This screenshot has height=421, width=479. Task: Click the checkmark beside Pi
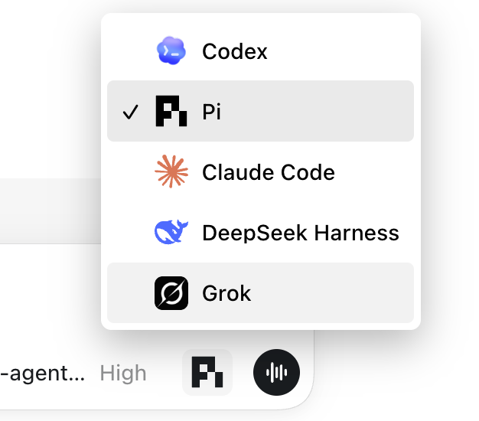130,112
